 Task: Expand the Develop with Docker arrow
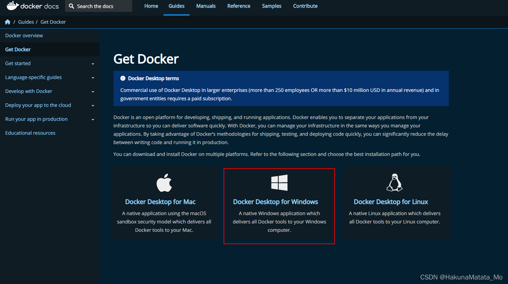(x=93, y=92)
